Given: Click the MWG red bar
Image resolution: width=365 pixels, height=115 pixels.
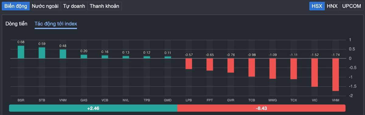Looking at the screenshot, I should (x=273, y=69).
